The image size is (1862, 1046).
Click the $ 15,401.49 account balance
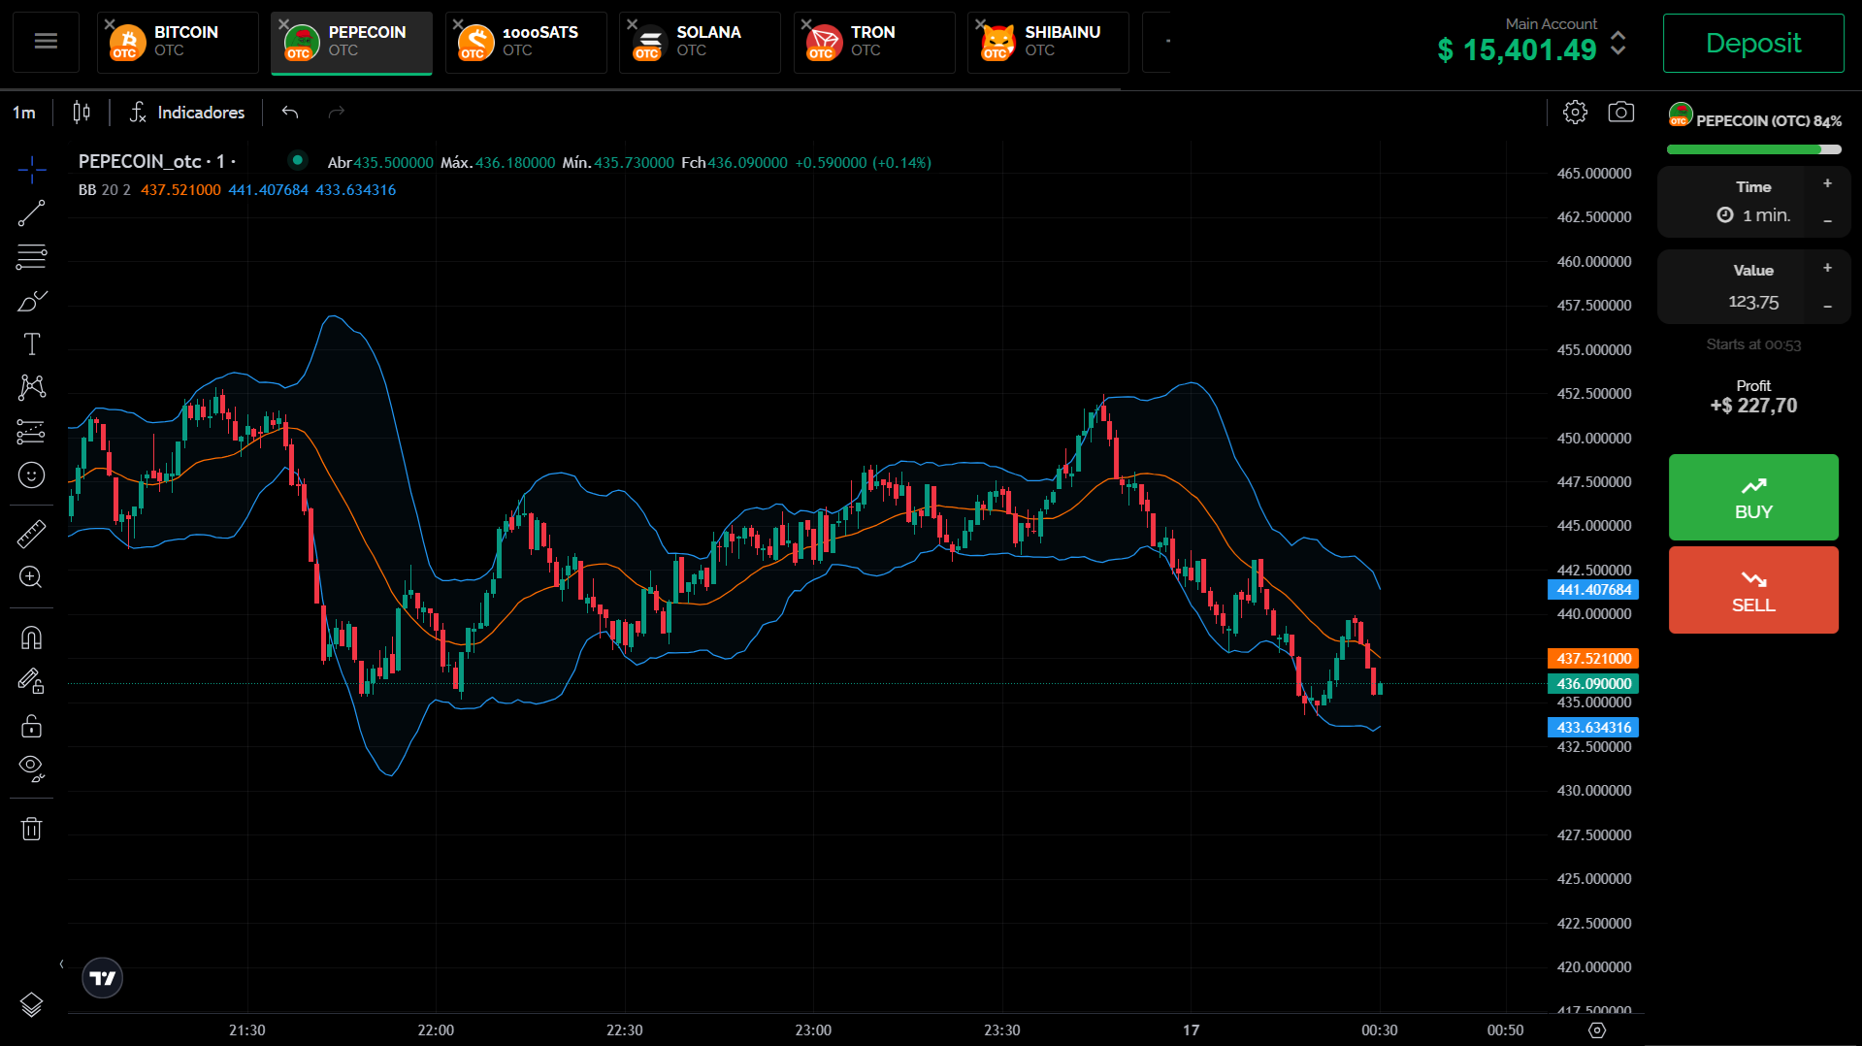[x=1517, y=49]
